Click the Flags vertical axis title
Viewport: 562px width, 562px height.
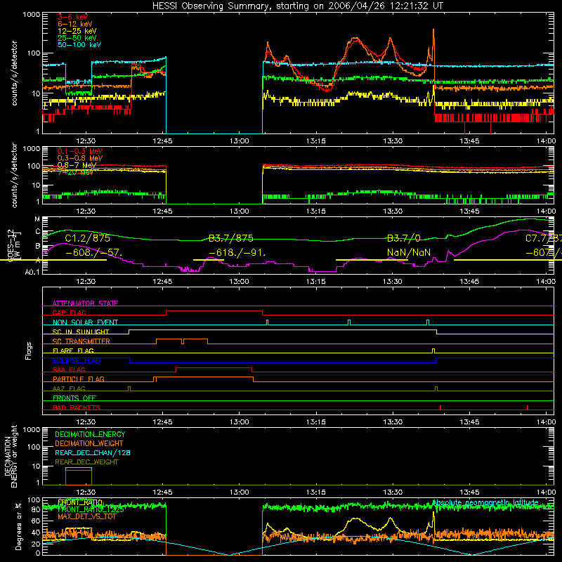coord(28,351)
